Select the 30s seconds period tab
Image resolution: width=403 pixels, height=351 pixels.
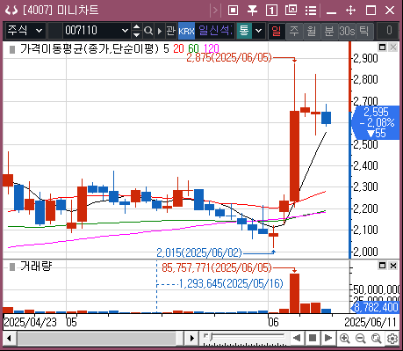(x=347, y=31)
